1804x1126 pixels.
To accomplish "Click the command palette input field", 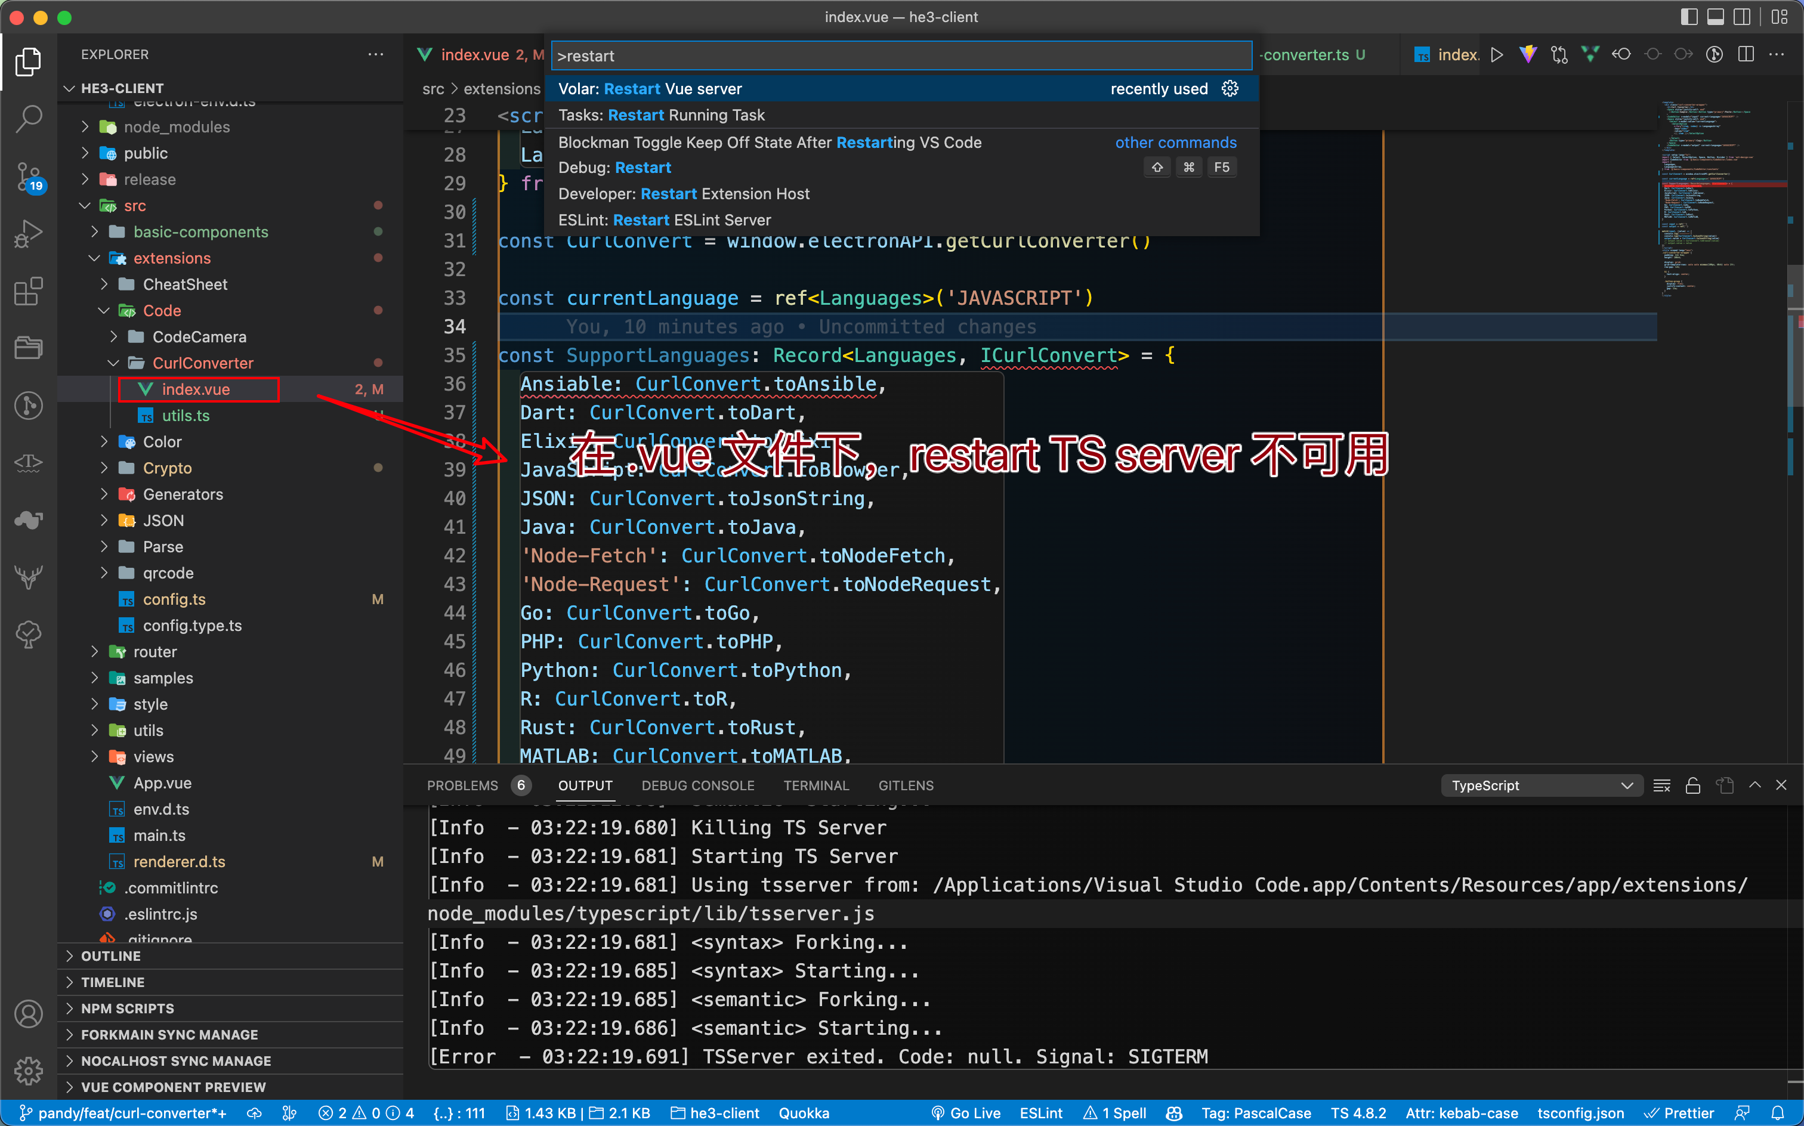I will [x=901, y=56].
